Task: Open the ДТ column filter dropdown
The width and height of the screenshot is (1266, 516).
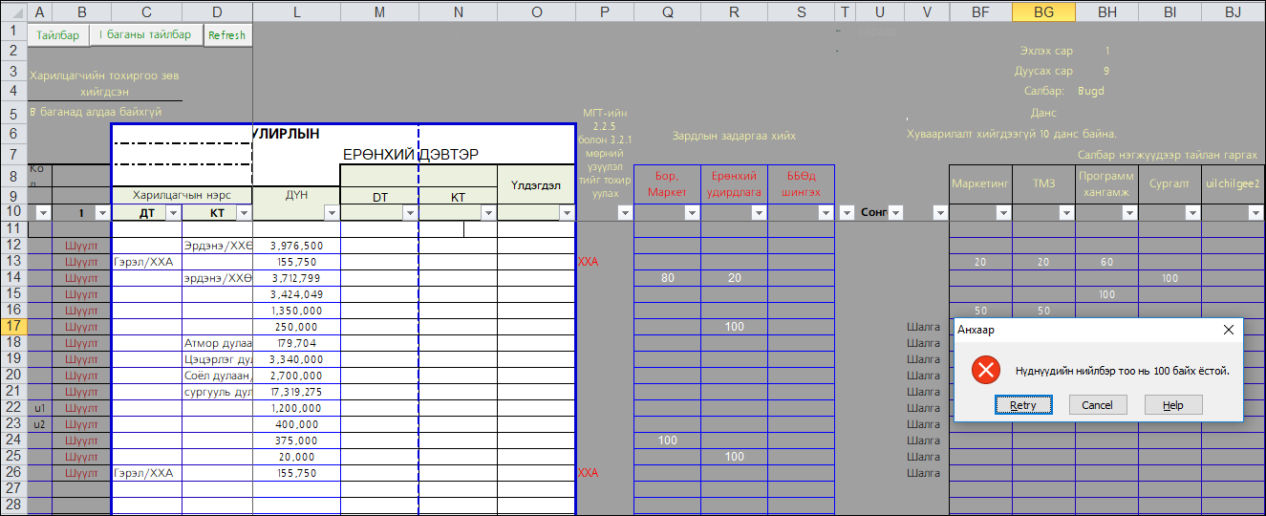Action: [x=173, y=213]
